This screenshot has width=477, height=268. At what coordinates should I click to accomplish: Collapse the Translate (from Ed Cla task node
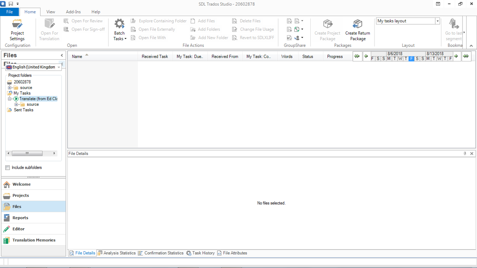point(10,99)
